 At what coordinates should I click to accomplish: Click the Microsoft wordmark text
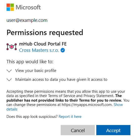[x=28, y=7]
